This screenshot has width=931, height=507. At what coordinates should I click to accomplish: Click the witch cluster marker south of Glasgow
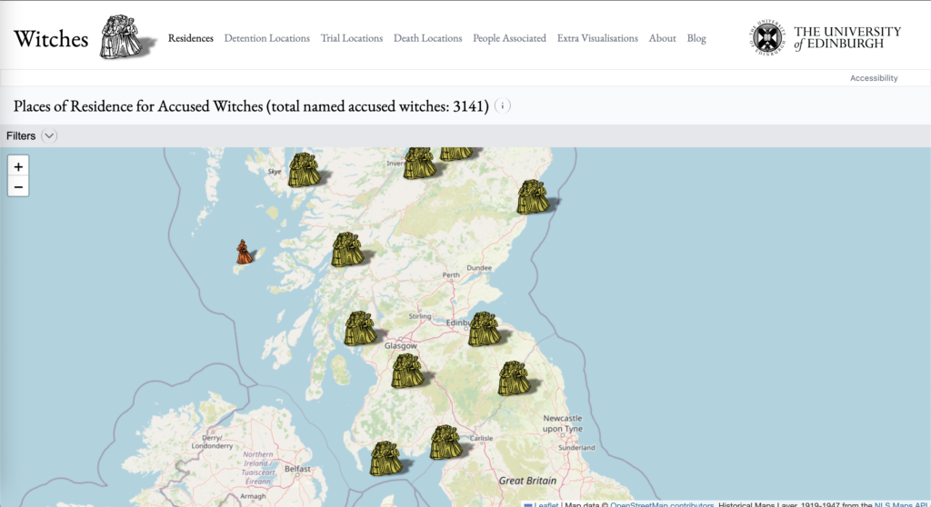coord(407,371)
